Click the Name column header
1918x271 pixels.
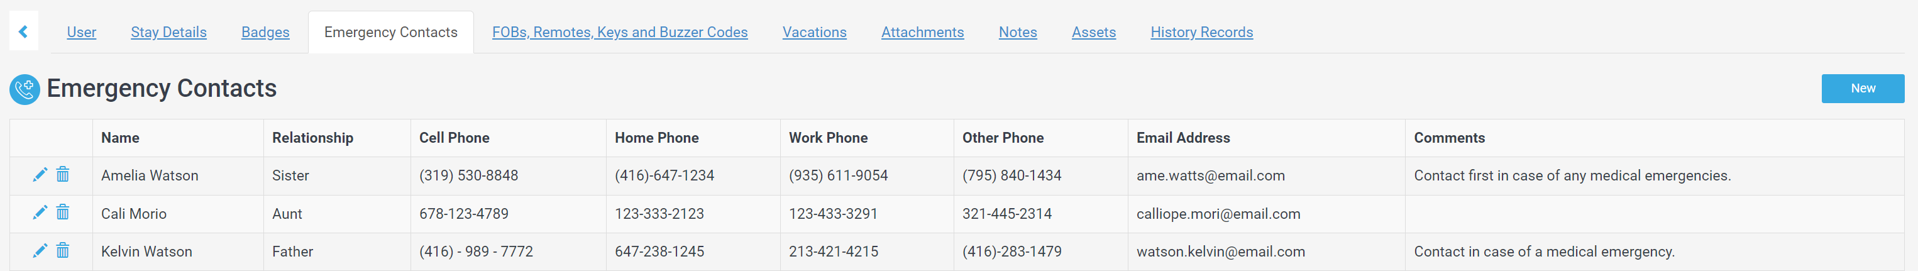[x=121, y=138]
